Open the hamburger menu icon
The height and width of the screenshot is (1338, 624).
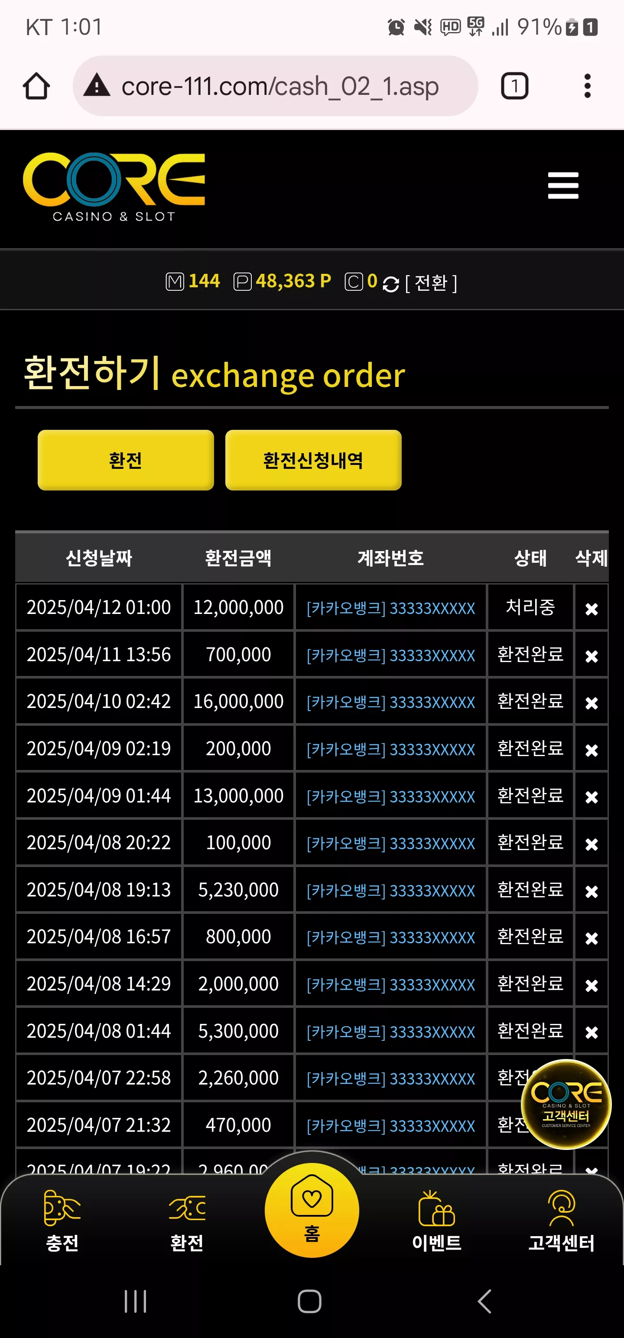563,185
